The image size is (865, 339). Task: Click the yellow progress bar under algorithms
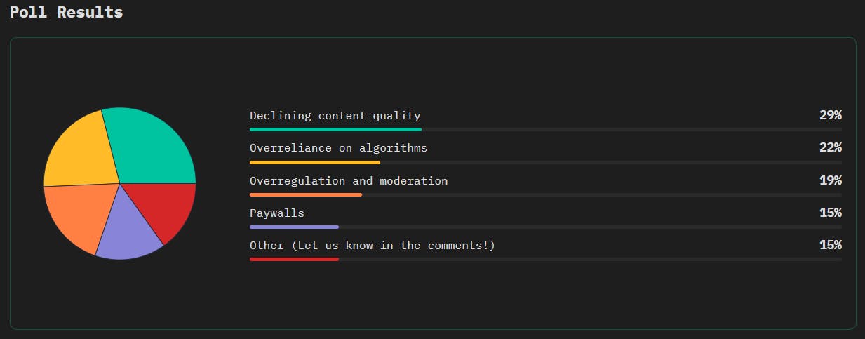pyautogui.click(x=315, y=162)
